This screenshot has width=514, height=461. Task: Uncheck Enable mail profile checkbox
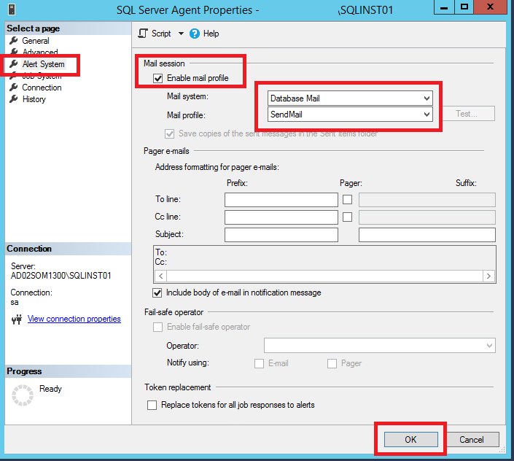pos(158,78)
